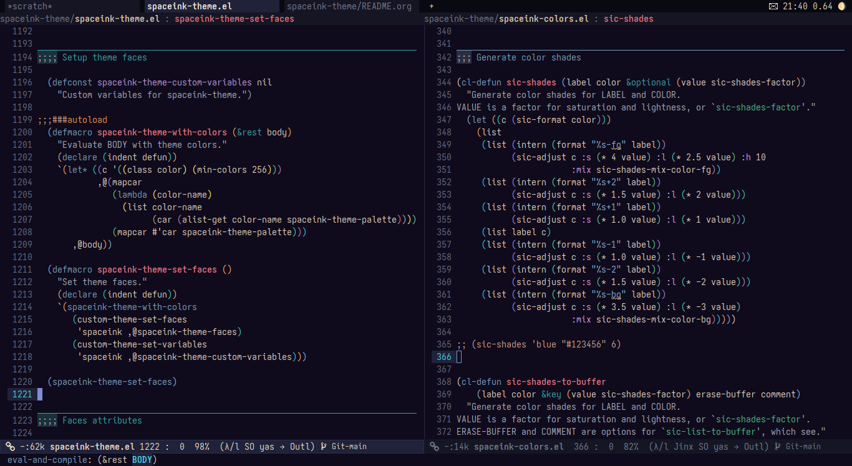Click sic-shades function name in right header line

point(629,19)
